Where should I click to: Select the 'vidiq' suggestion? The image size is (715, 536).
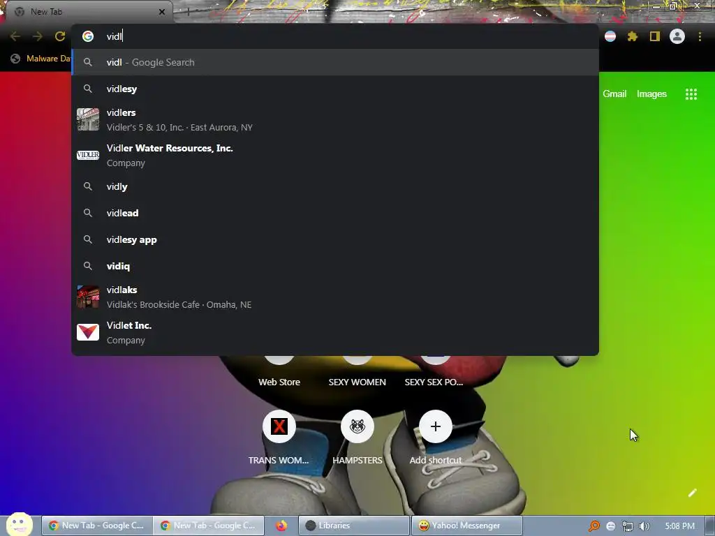pyautogui.click(x=335, y=266)
